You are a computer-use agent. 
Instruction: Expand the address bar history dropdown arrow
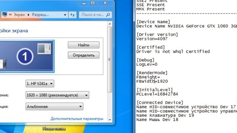(65, 15)
